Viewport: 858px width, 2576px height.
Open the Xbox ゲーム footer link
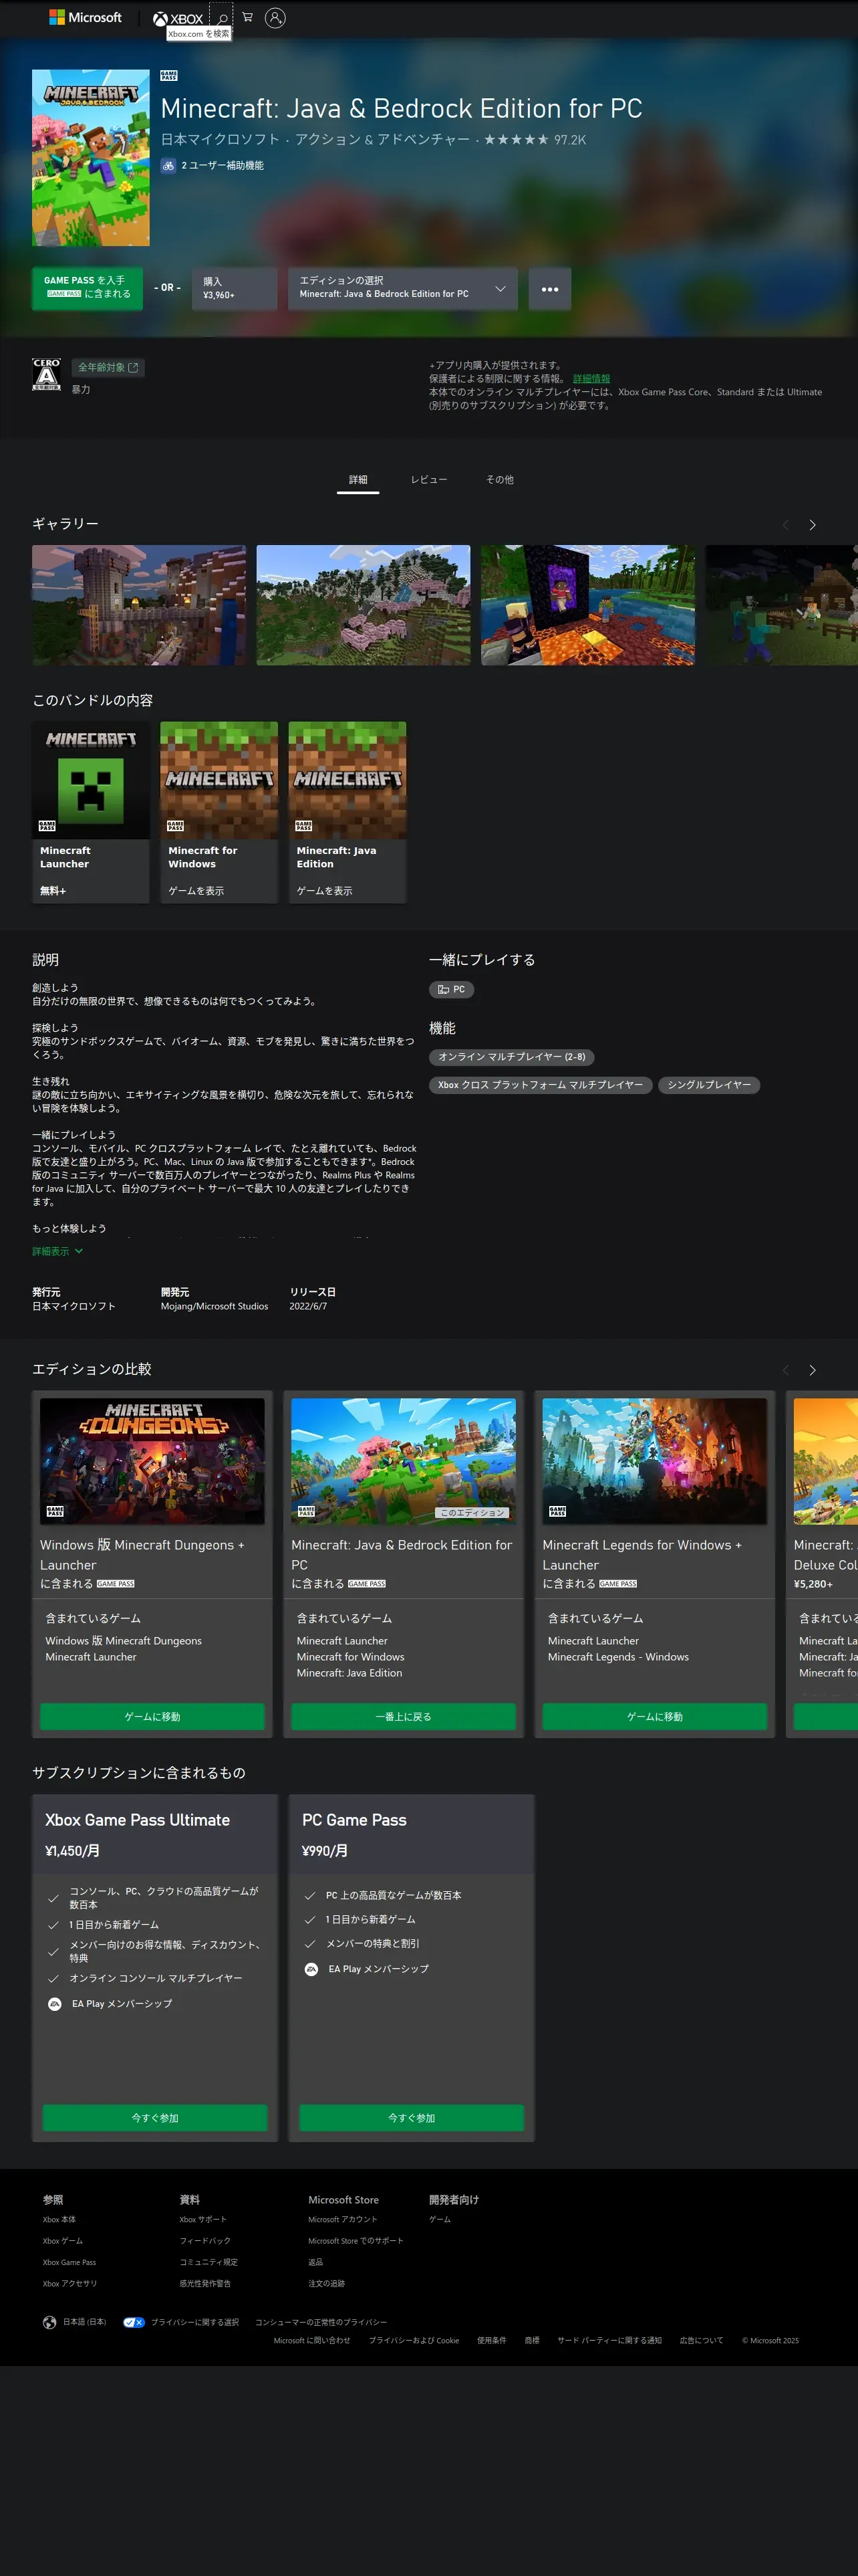[x=63, y=2240]
